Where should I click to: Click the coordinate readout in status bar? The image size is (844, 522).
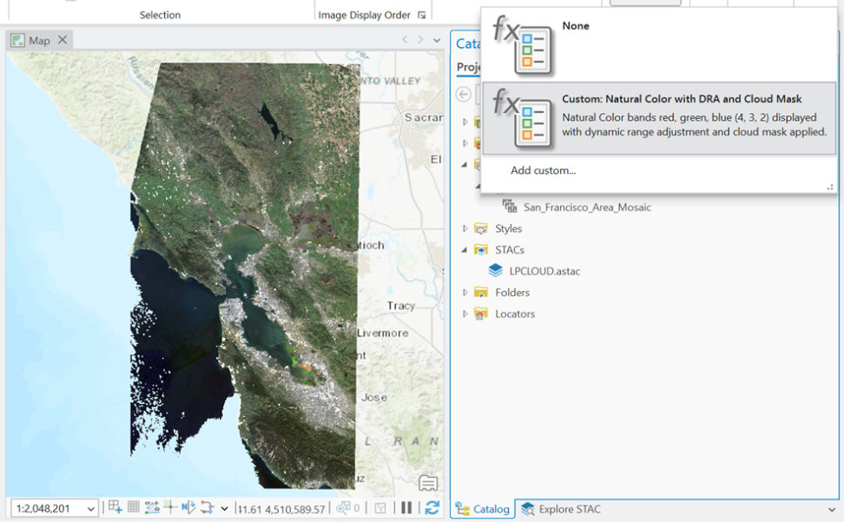coord(282,509)
